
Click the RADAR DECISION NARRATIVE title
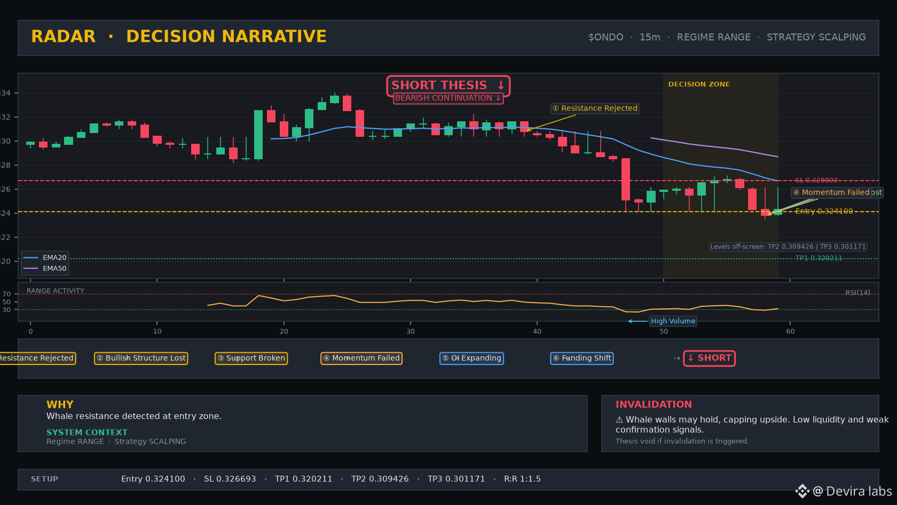click(x=179, y=36)
